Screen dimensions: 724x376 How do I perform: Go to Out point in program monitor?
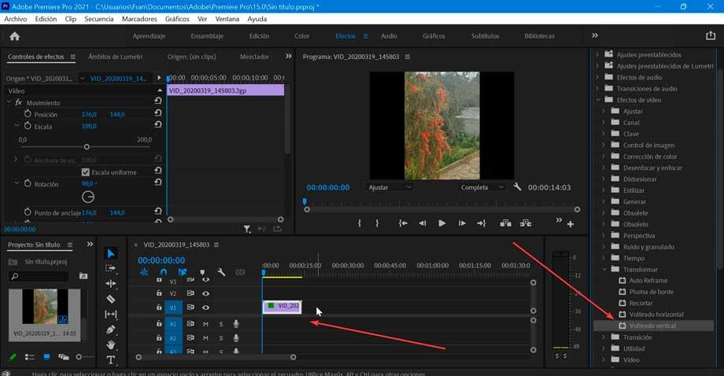coord(482,223)
